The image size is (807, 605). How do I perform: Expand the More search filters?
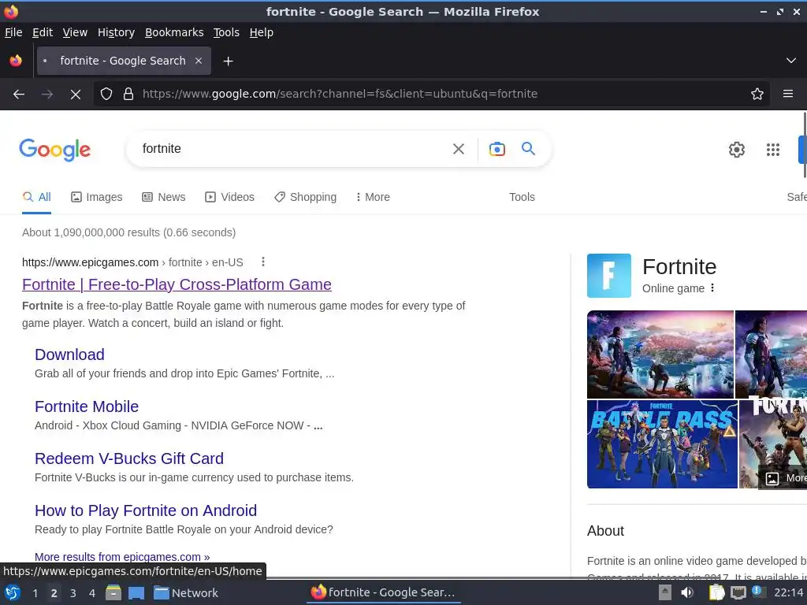(373, 197)
